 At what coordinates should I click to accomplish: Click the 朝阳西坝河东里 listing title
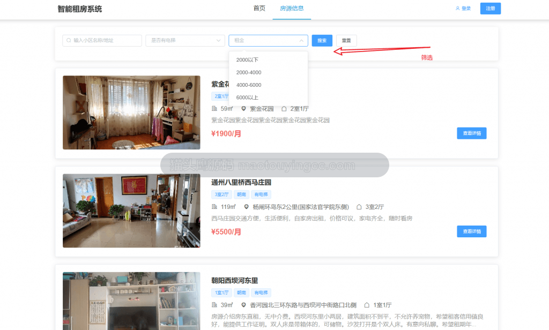(x=235, y=281)
